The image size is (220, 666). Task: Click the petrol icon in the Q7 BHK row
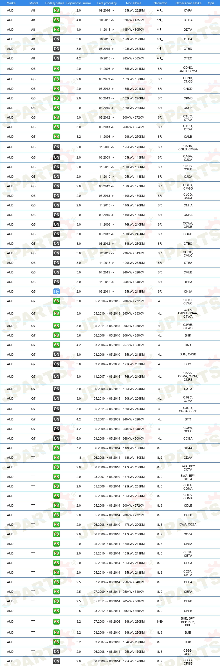57,335
